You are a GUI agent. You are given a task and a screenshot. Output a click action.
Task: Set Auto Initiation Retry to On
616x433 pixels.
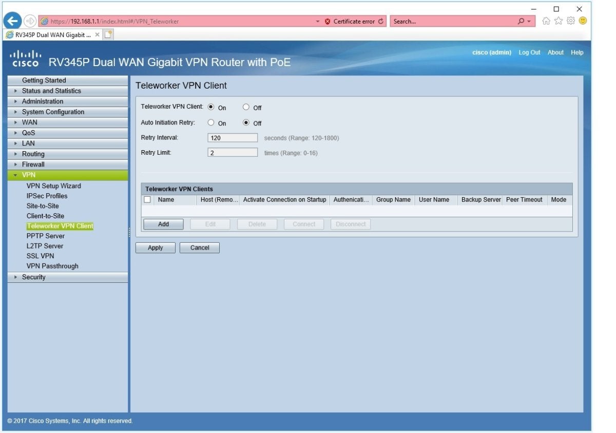pos(211,122)
